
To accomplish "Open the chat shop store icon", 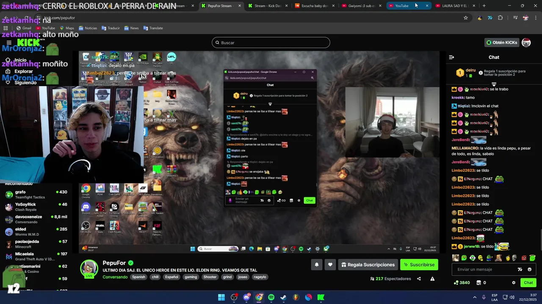I will point(479,282).
